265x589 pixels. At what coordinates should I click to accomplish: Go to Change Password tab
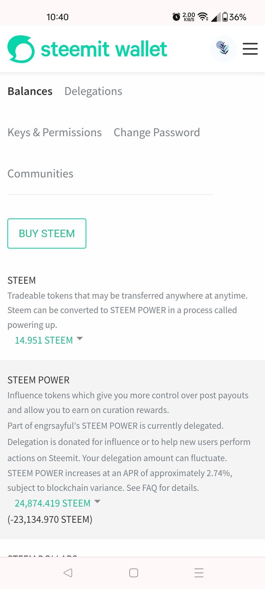pyautogui.click(x=157, y=133)
